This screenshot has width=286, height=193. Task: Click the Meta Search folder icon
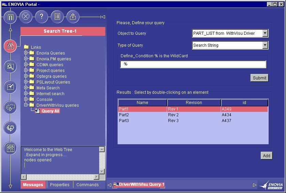coord(32,88)
